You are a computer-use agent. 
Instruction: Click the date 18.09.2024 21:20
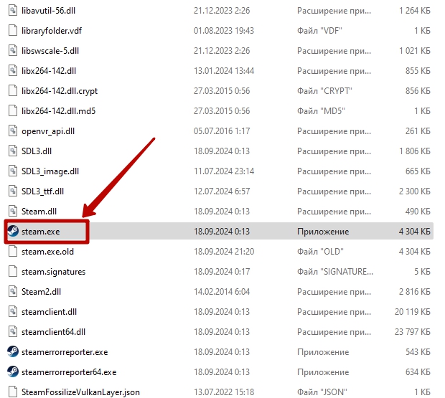point(224,252)
